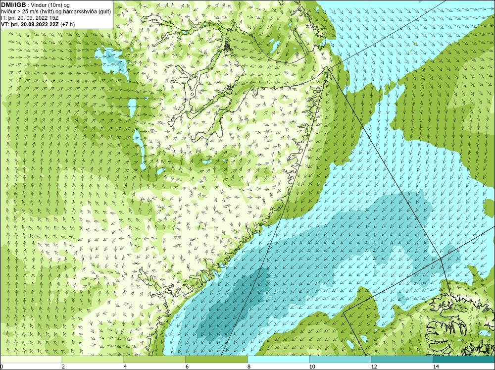495x370 pixels.
Task: Click the scale label '2'
Action: 63,367
